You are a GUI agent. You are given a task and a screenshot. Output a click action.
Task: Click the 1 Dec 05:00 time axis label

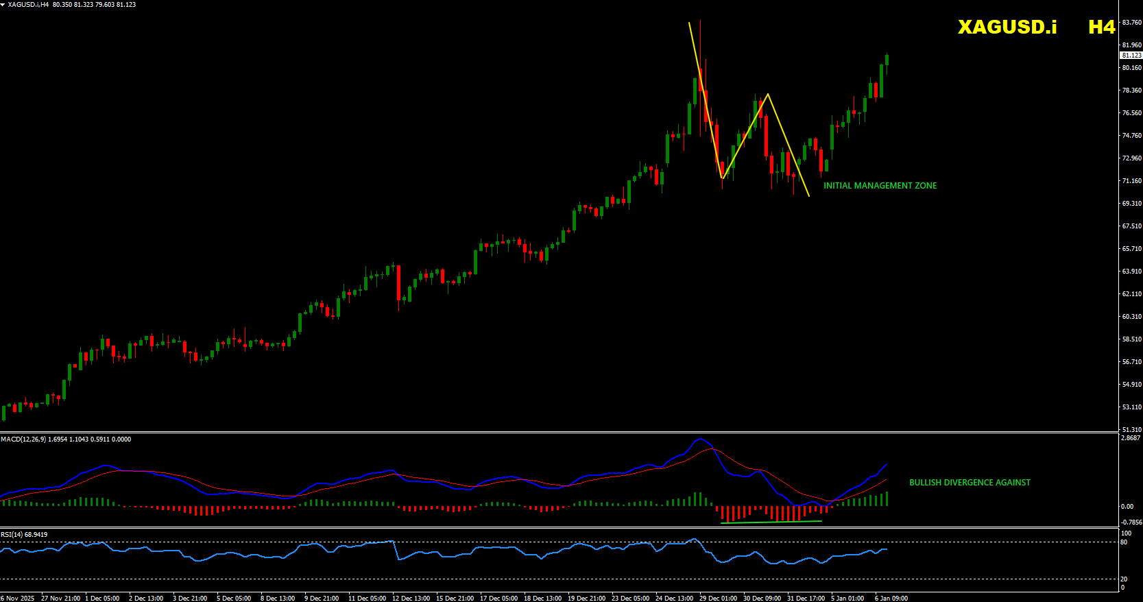pos(102,599)
